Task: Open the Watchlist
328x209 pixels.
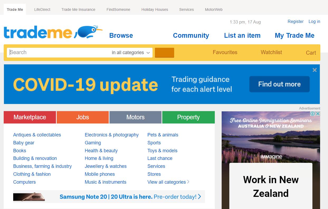Action: tap(271, 52)
